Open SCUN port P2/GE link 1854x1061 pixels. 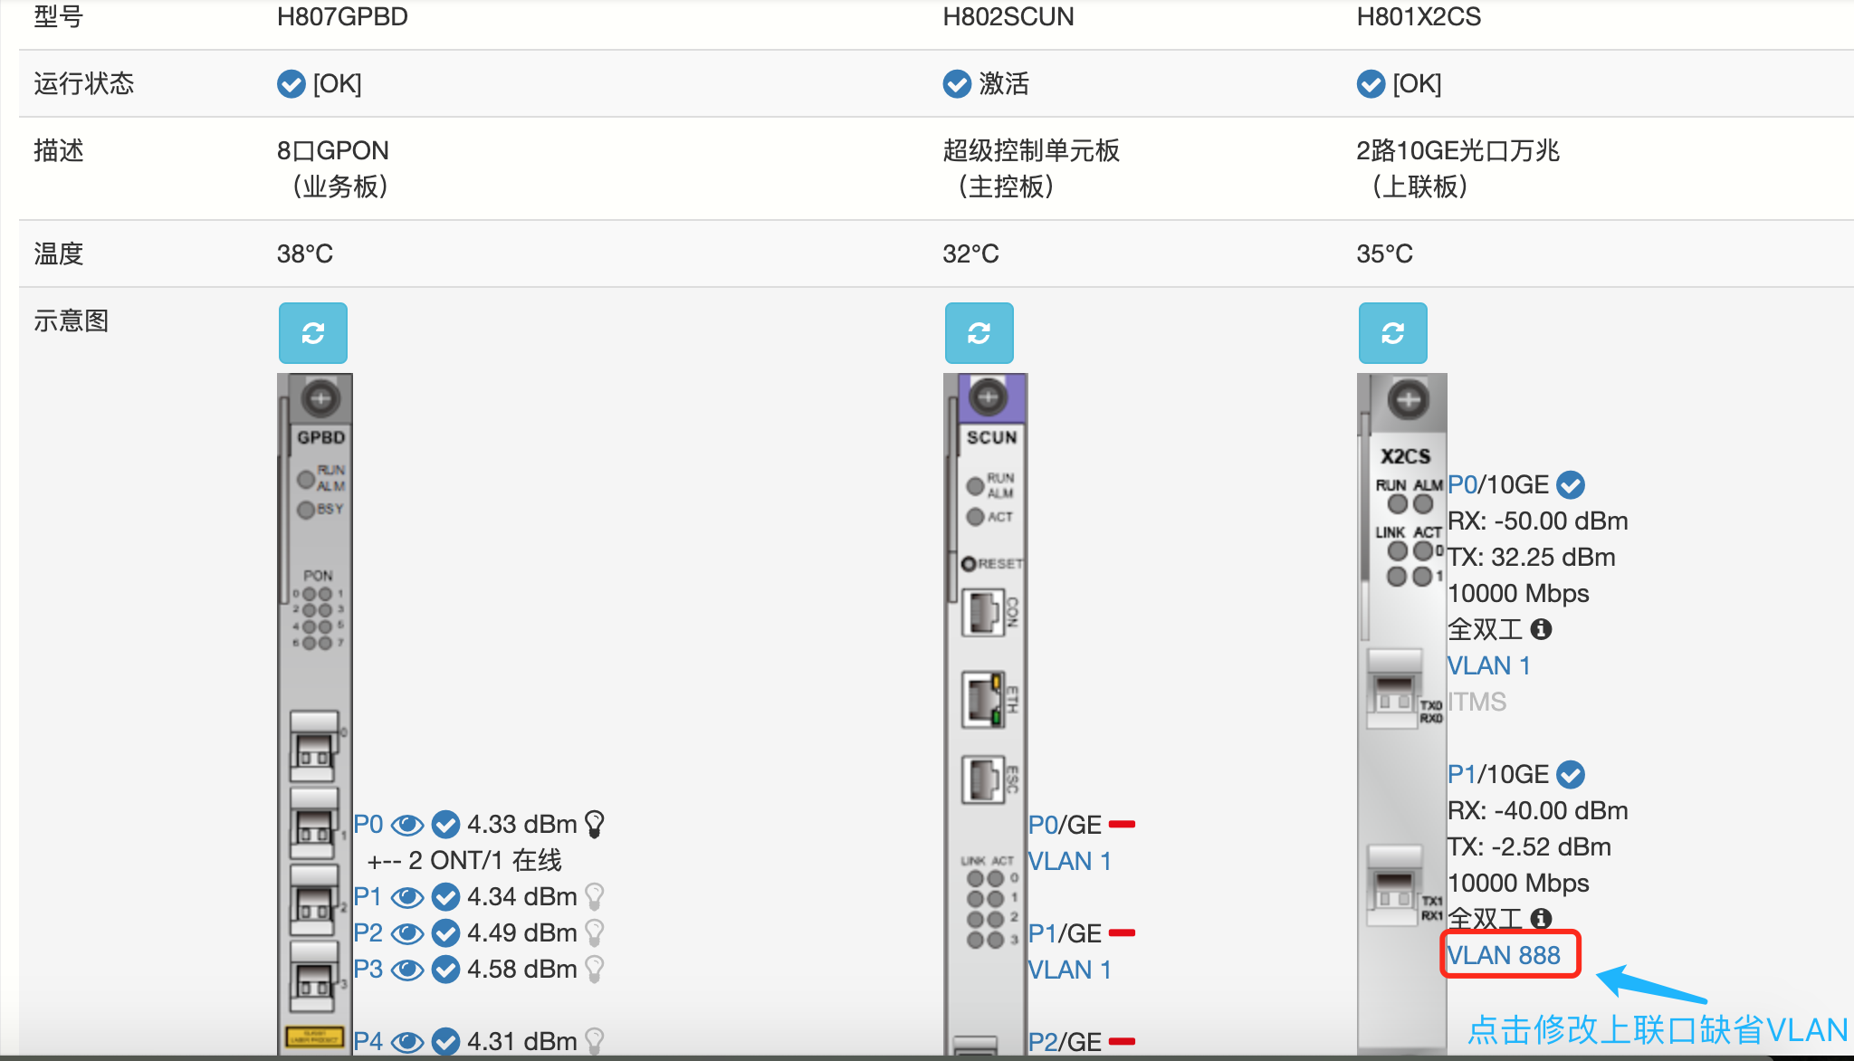(1043, 1042)
